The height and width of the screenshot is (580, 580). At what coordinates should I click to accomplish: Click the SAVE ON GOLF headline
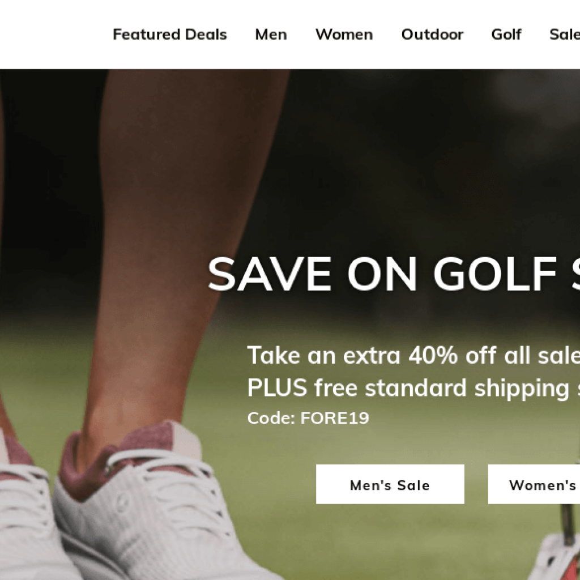394,274
